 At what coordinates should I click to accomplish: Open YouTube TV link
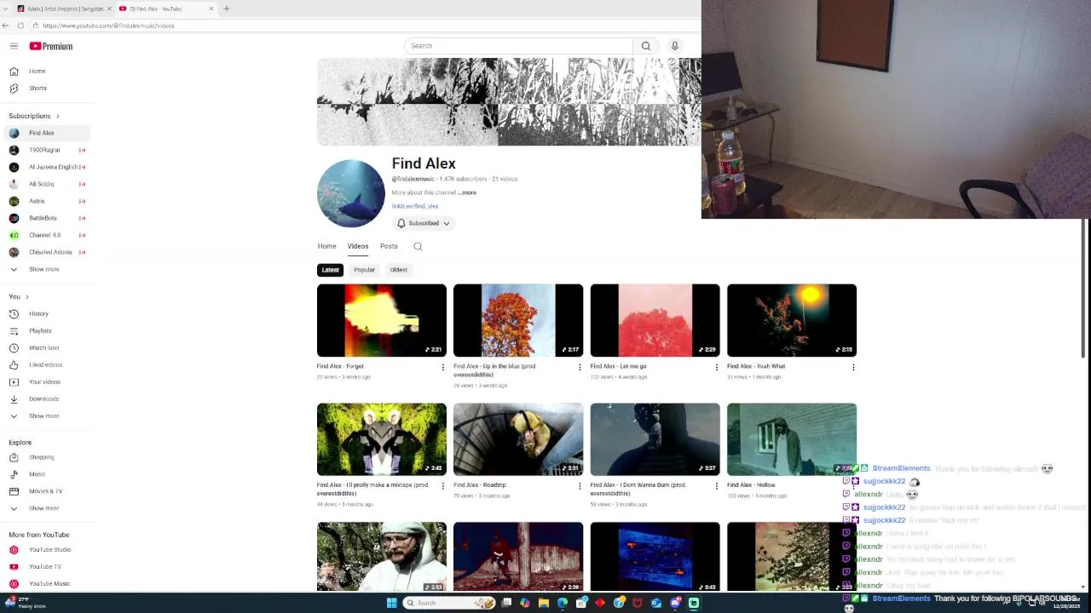47,566
